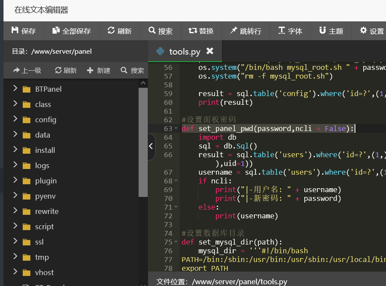Switch to the tools.py tab
The width and height of the screenshot is (386, 286).
point(184,52)
